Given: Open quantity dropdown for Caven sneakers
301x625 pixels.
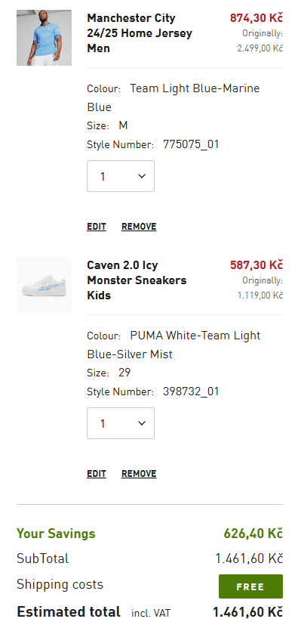Looking at the screenshot, I should click(x=121, y=423).
